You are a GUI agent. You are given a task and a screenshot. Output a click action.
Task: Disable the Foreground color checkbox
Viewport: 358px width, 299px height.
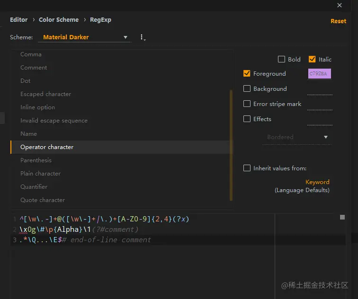tap(247, 73)
